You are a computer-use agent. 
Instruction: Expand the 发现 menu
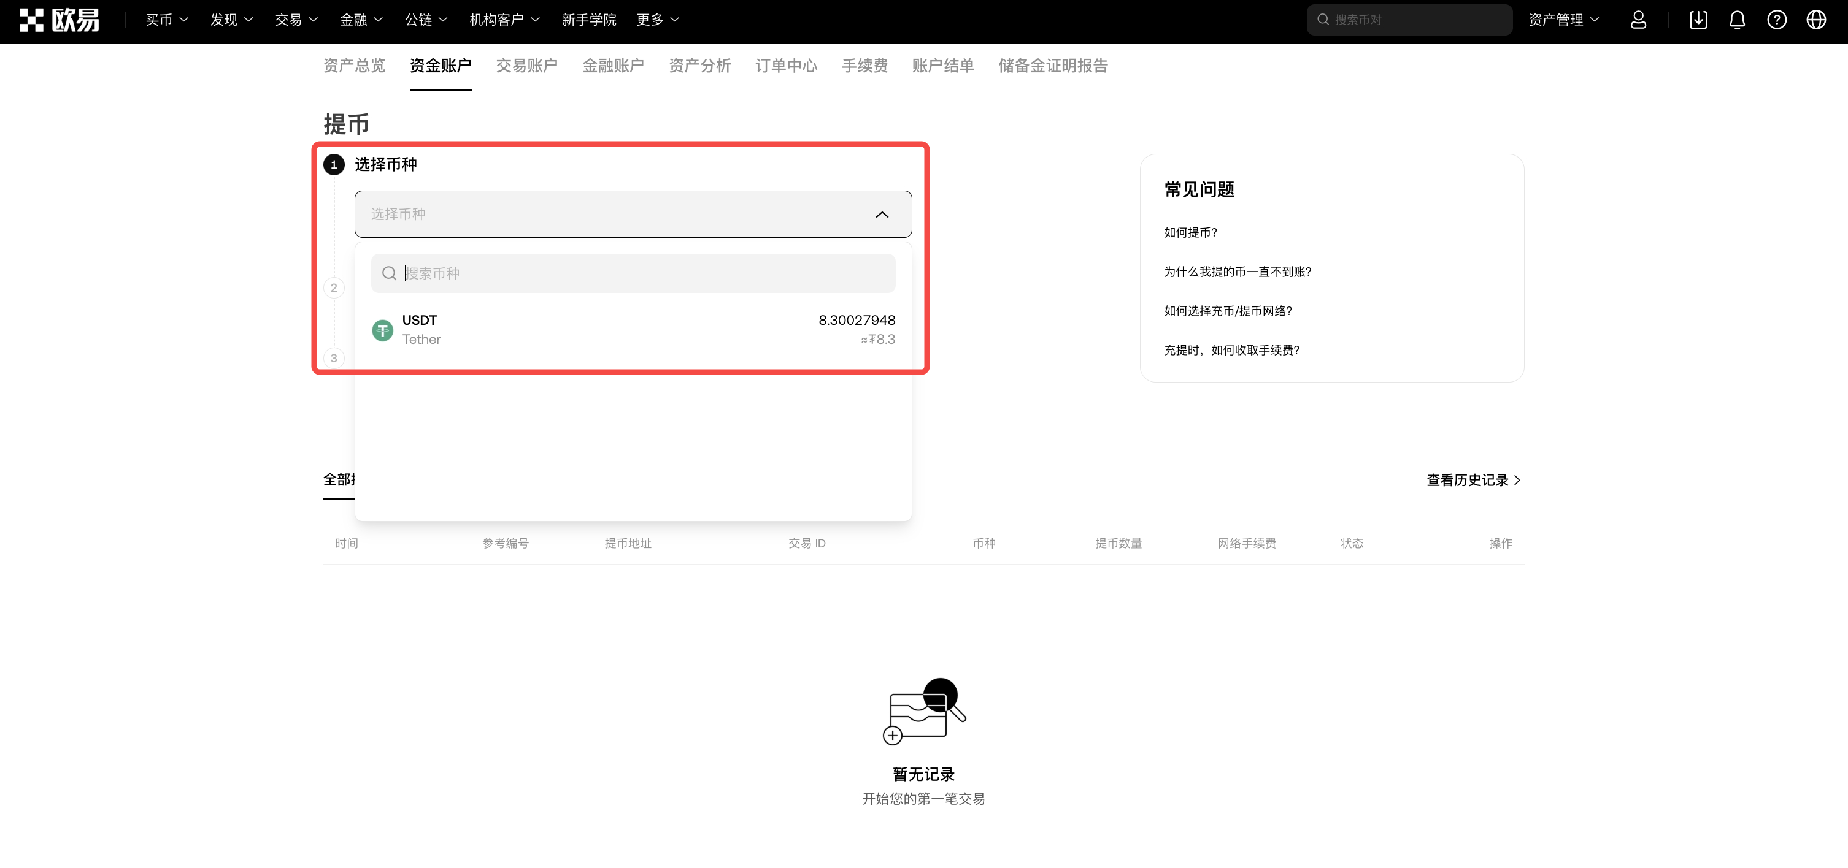coord(231,20)
